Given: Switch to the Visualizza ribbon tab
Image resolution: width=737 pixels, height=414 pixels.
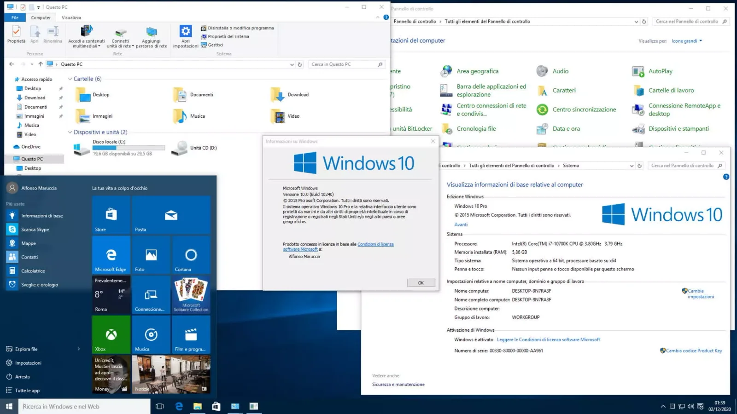Looking at the screenshot, I should pos(70,17).
